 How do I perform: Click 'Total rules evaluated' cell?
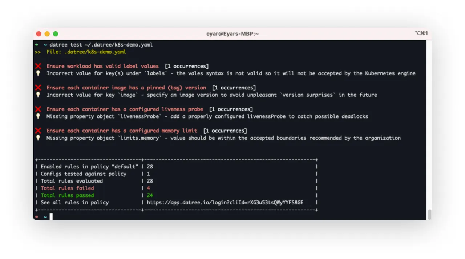pos(72,181)
